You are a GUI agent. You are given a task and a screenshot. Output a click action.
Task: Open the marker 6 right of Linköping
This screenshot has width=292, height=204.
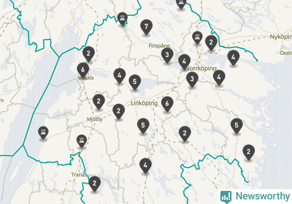point(167,104)
